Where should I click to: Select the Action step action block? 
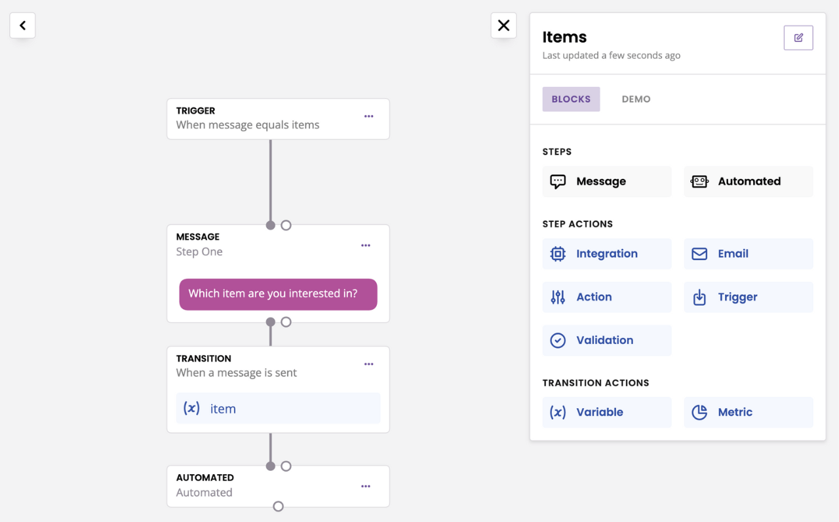[606, 297]
